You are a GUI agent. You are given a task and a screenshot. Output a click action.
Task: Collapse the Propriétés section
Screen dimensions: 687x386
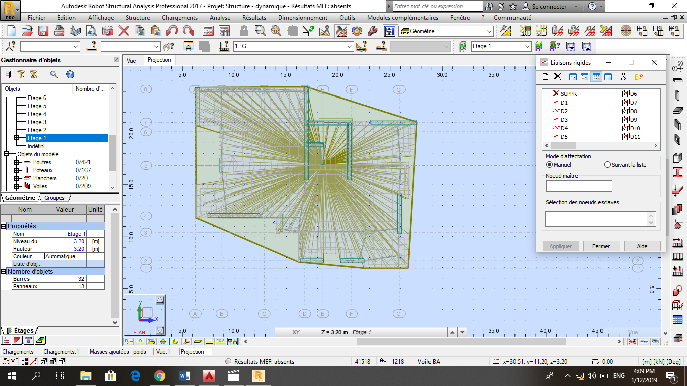[x=3, y=226]
